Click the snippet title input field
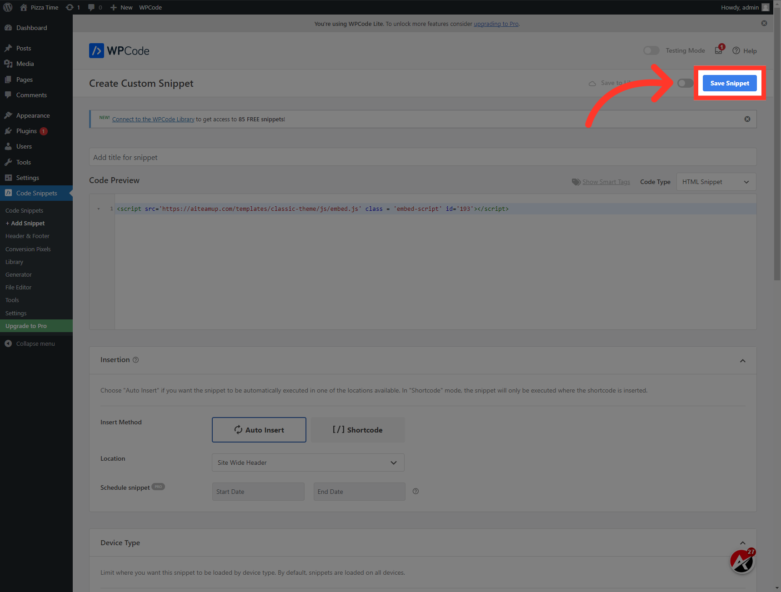Image resolution: width=781 pixels, height=592 pixels. [x=422, y=157]
